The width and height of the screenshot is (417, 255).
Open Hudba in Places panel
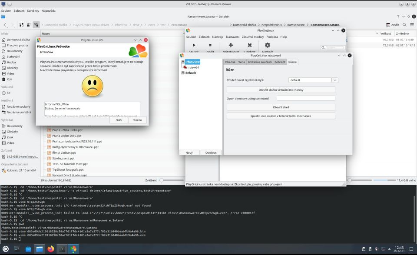pos(11,62)
